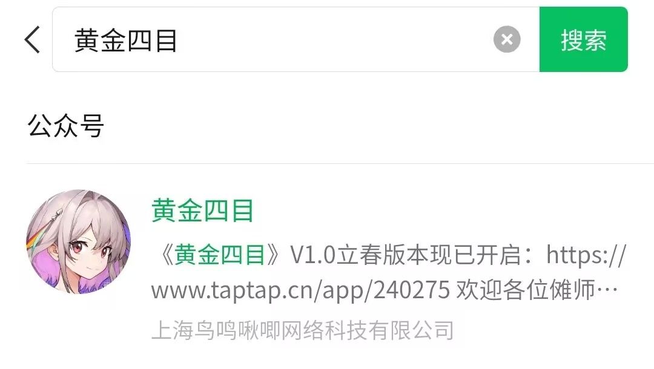Tap the 欢迎各位傩师 text in the result
654x369 pixels.
coord(526,290)
